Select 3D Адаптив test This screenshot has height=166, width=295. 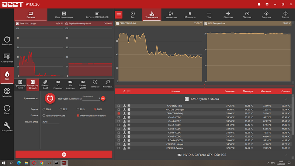pyautogui.click(x=70, y=84)
